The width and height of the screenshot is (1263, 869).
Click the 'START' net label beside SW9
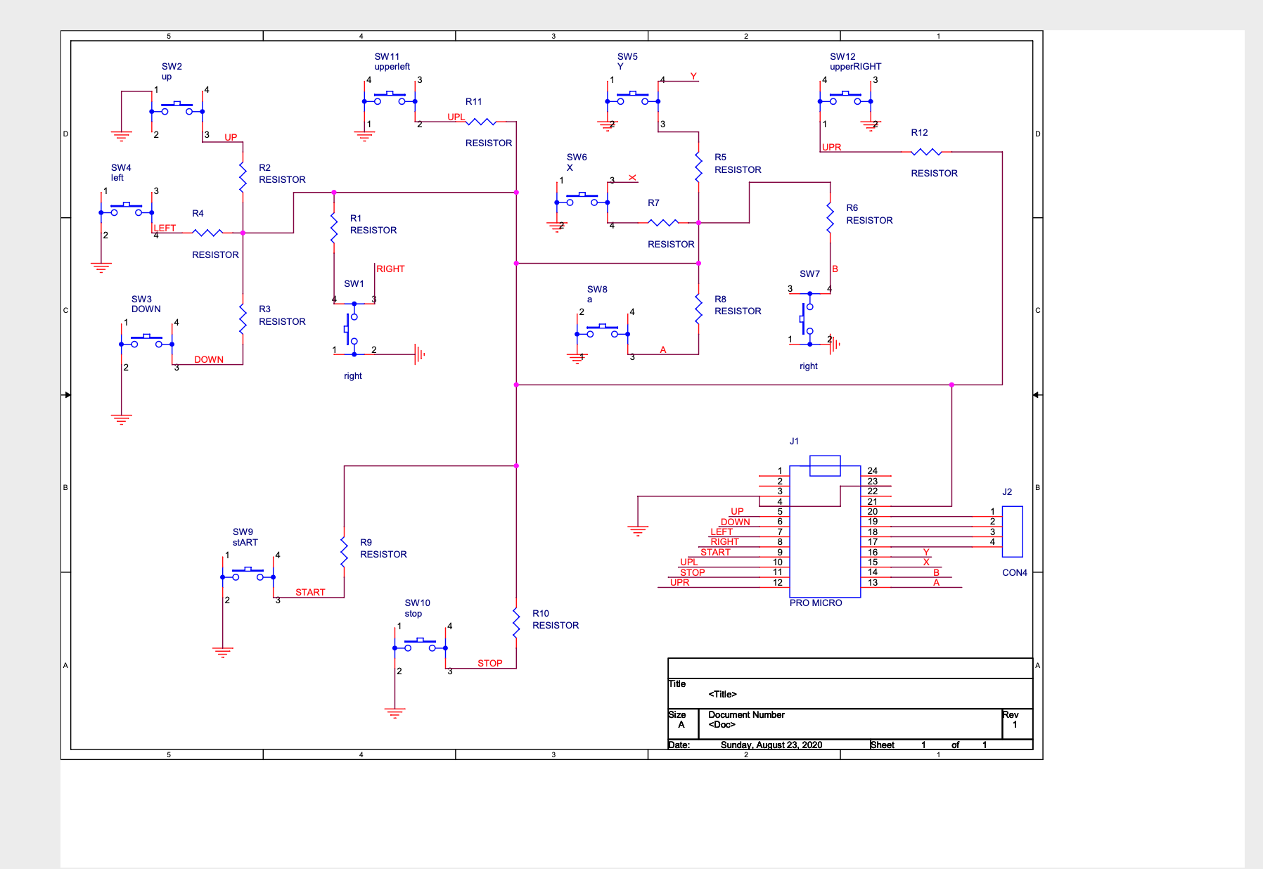pos(310,593)
